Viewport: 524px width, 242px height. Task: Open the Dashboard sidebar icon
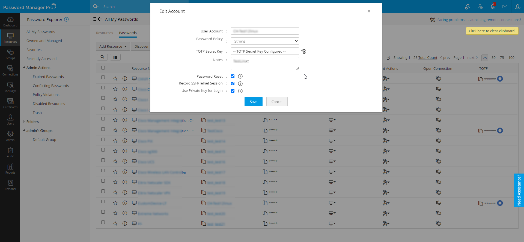click(10, 22)
